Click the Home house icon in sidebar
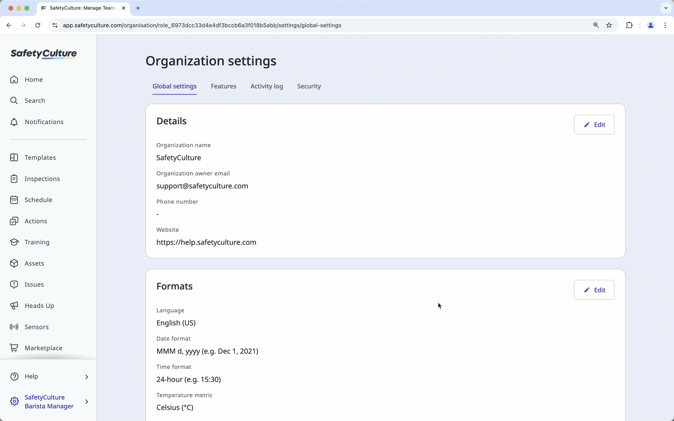674x421 pixels. 14,79
